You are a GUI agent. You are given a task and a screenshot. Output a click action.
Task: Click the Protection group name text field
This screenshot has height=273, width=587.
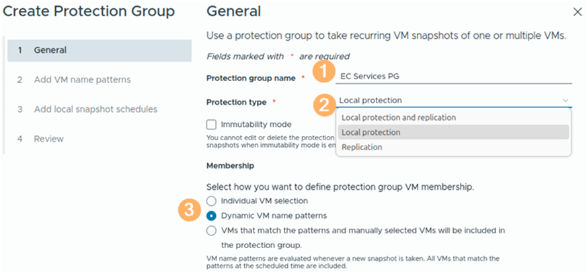[455, 76]
